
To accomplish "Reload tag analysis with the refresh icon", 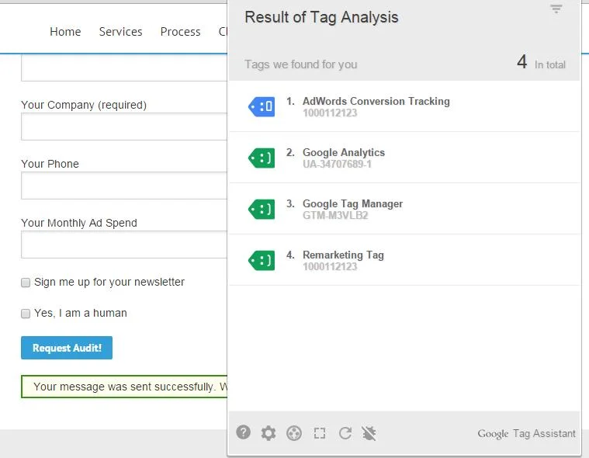I will coord(345,433).
